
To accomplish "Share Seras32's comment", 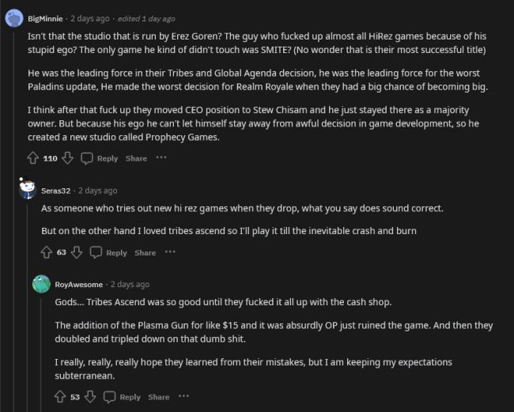I will tap(145, 252).
